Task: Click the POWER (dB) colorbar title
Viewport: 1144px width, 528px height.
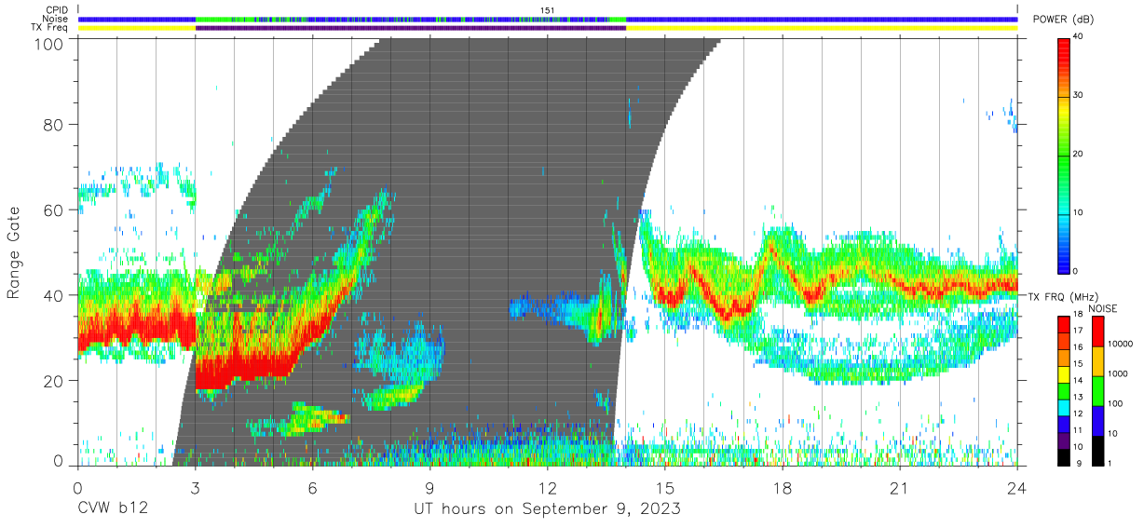Action: 1065,20
